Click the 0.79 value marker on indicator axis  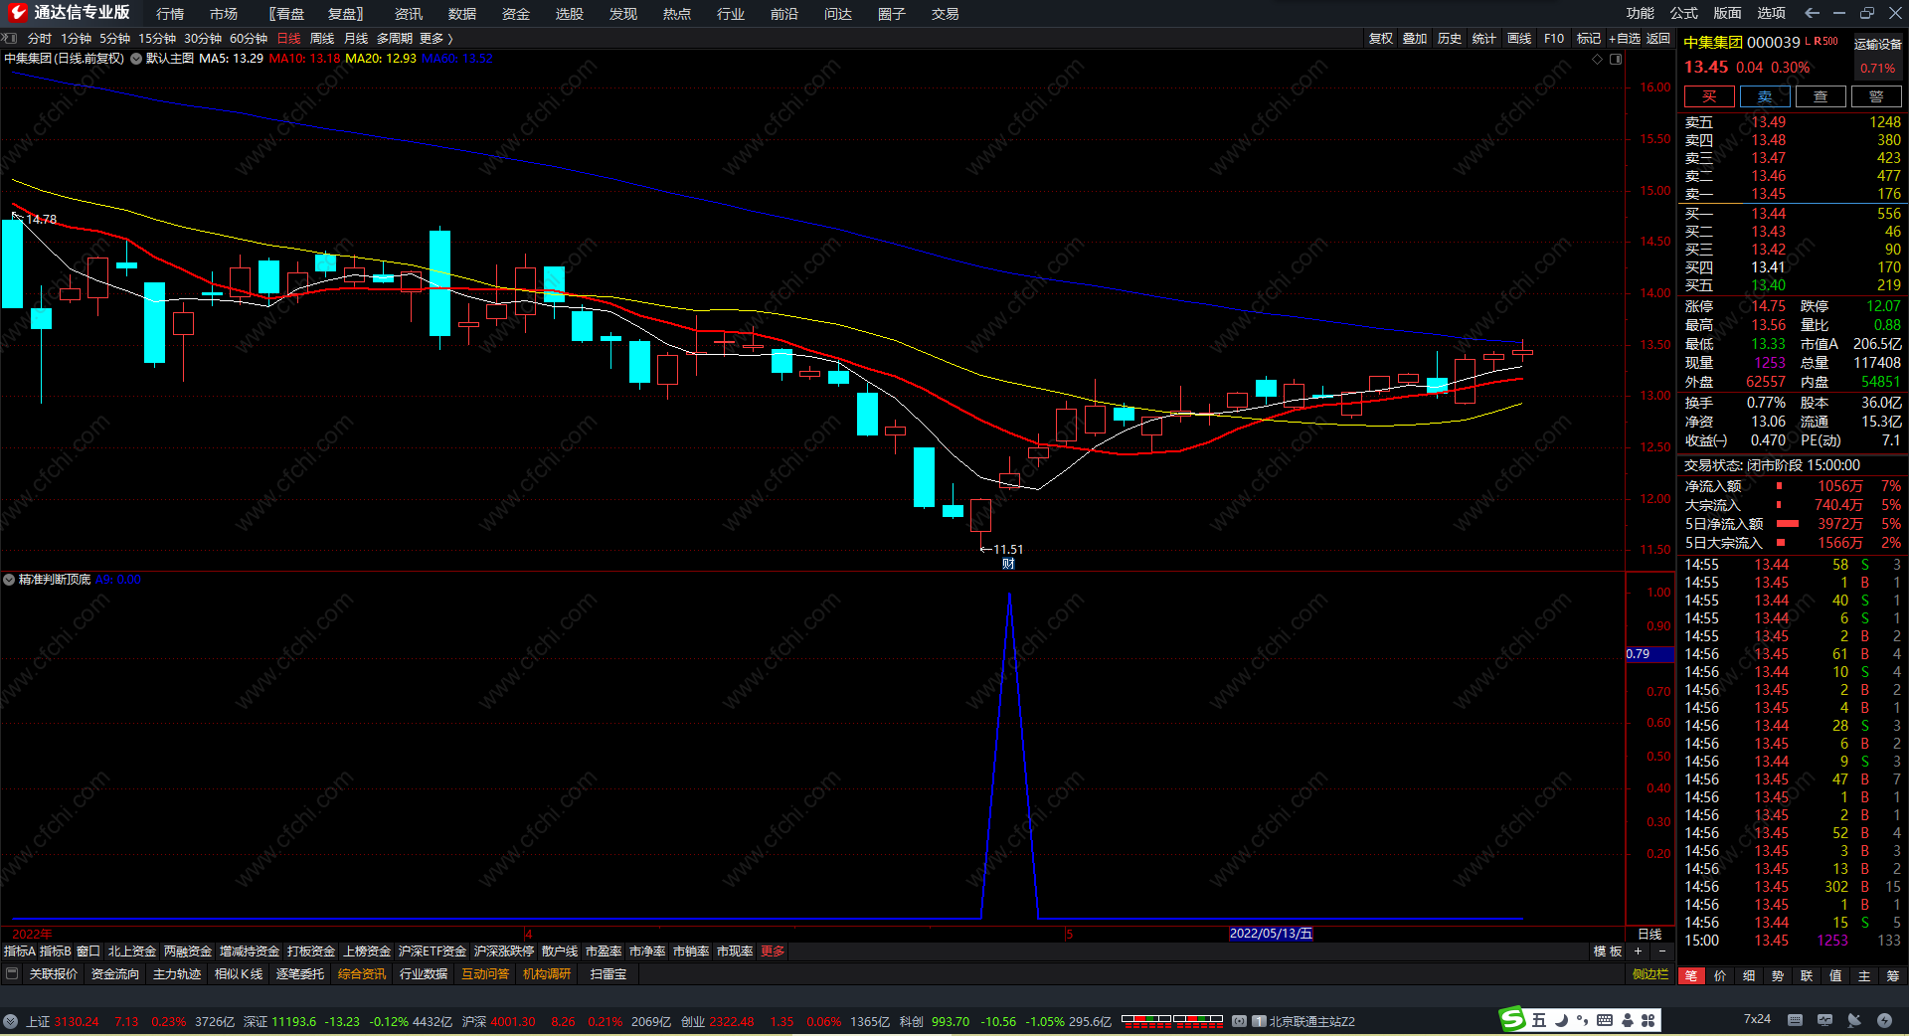(x=1649, y=654)
